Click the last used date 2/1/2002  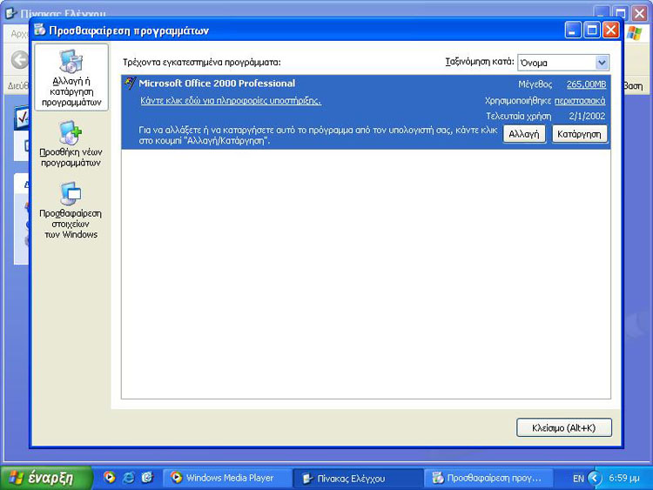pos(587,116)
